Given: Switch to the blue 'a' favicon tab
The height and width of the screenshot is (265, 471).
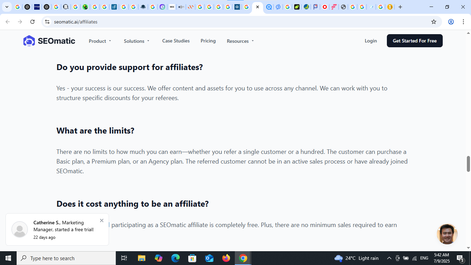Looking at the screenshot, I should coord(237,7).
